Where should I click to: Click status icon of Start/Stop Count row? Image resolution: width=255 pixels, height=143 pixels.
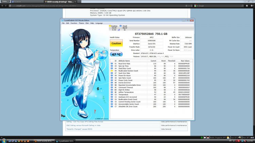pos(112,68)
